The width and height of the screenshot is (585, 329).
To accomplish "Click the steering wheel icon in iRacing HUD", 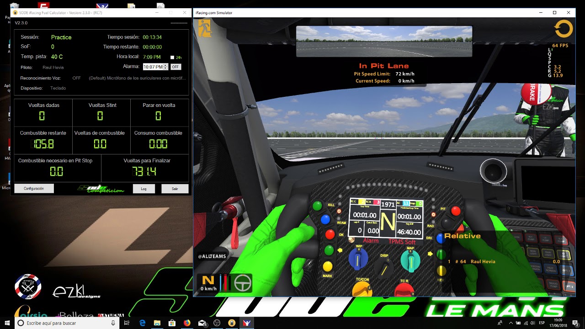I will [243, 283].
